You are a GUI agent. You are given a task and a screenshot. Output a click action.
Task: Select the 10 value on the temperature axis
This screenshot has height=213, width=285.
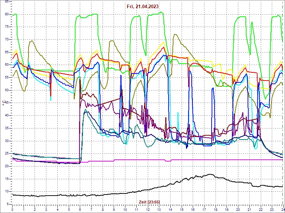(x=6, y=192)
